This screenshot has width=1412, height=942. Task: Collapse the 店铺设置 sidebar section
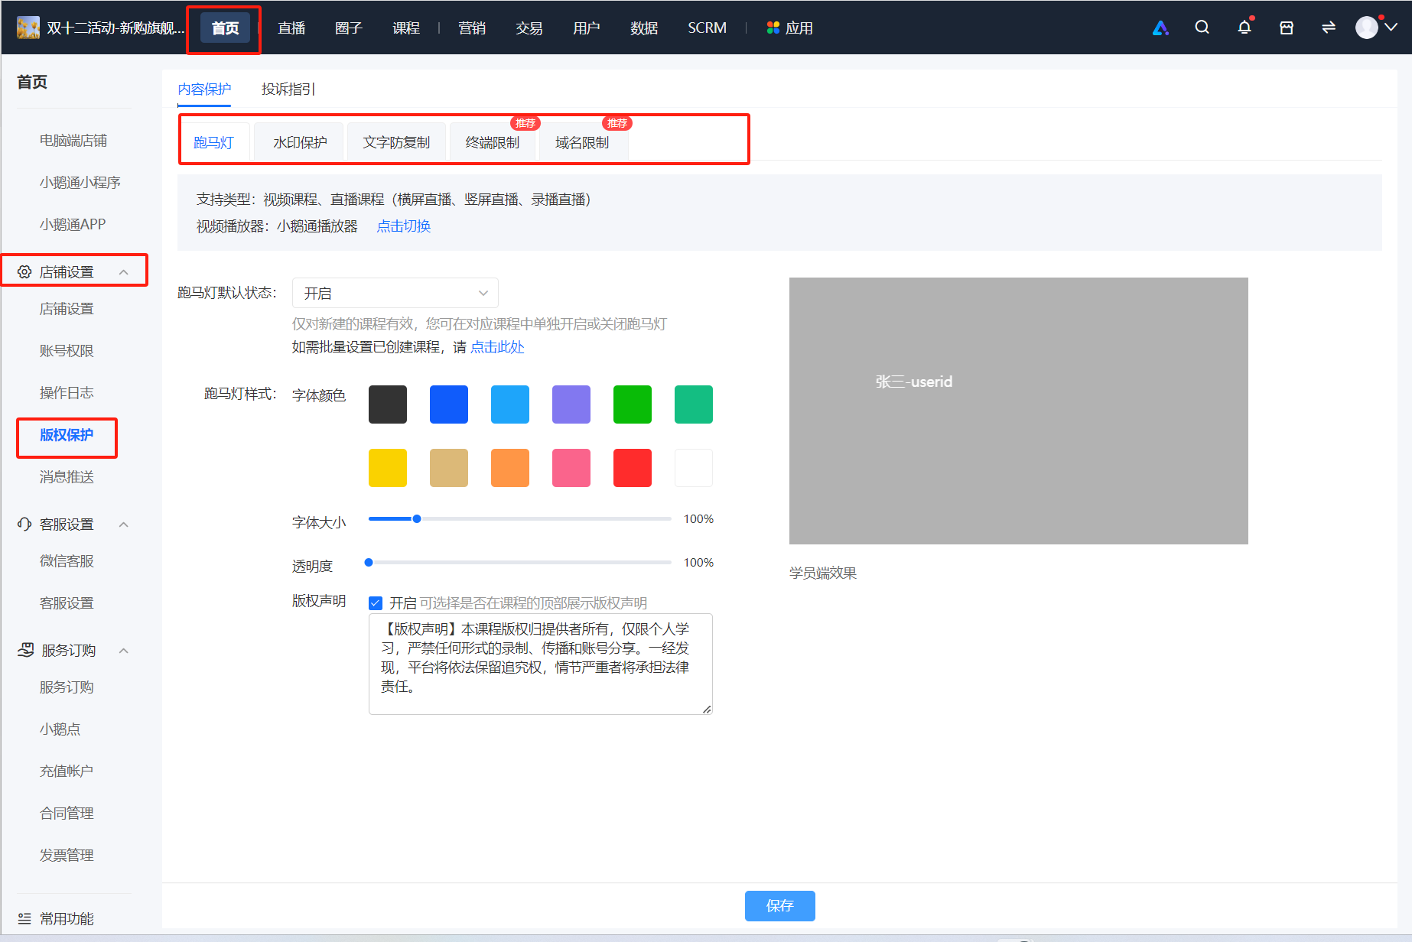tap(124, 272)
